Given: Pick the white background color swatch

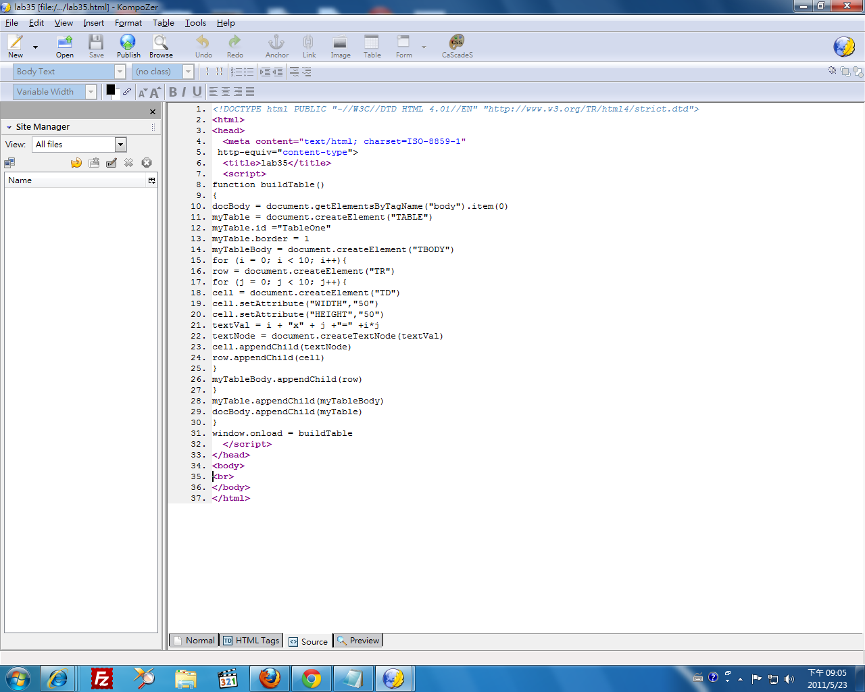Looking at the screenshot, I should tap(116, 95).
